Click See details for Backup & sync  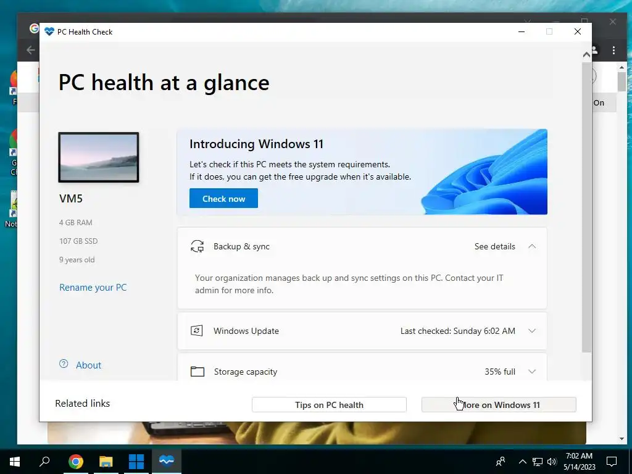point(494,246)
